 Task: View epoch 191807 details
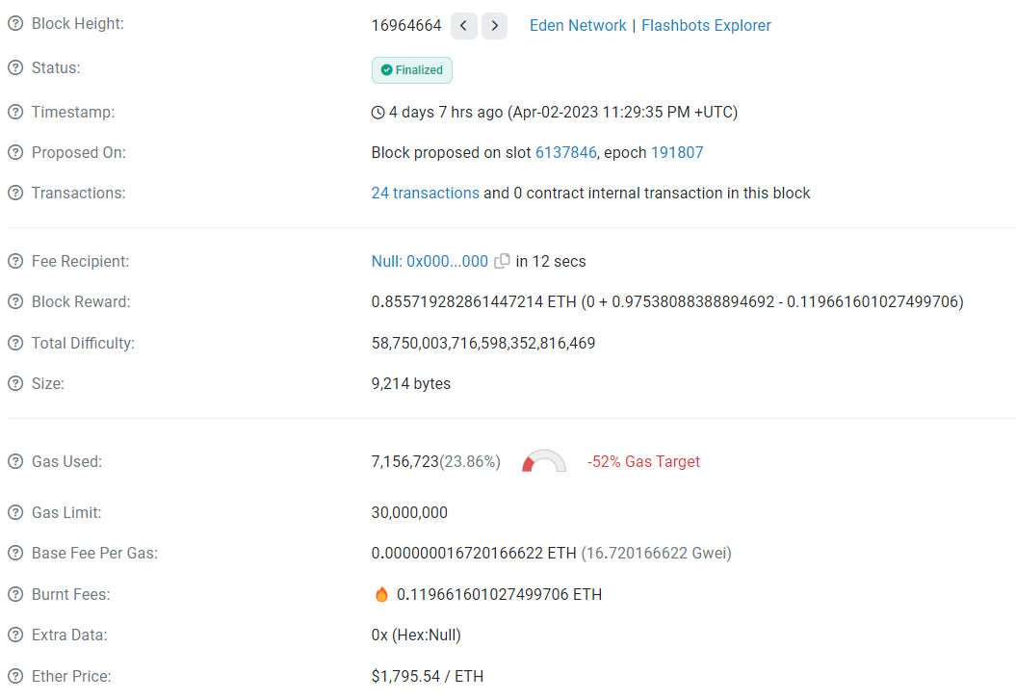(677, 152)
